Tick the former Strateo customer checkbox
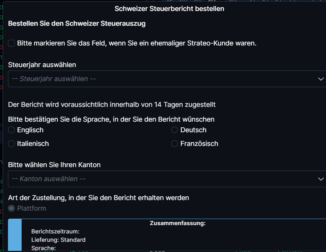The height and width of the screenshot is (252, 326). pos(12,43)
